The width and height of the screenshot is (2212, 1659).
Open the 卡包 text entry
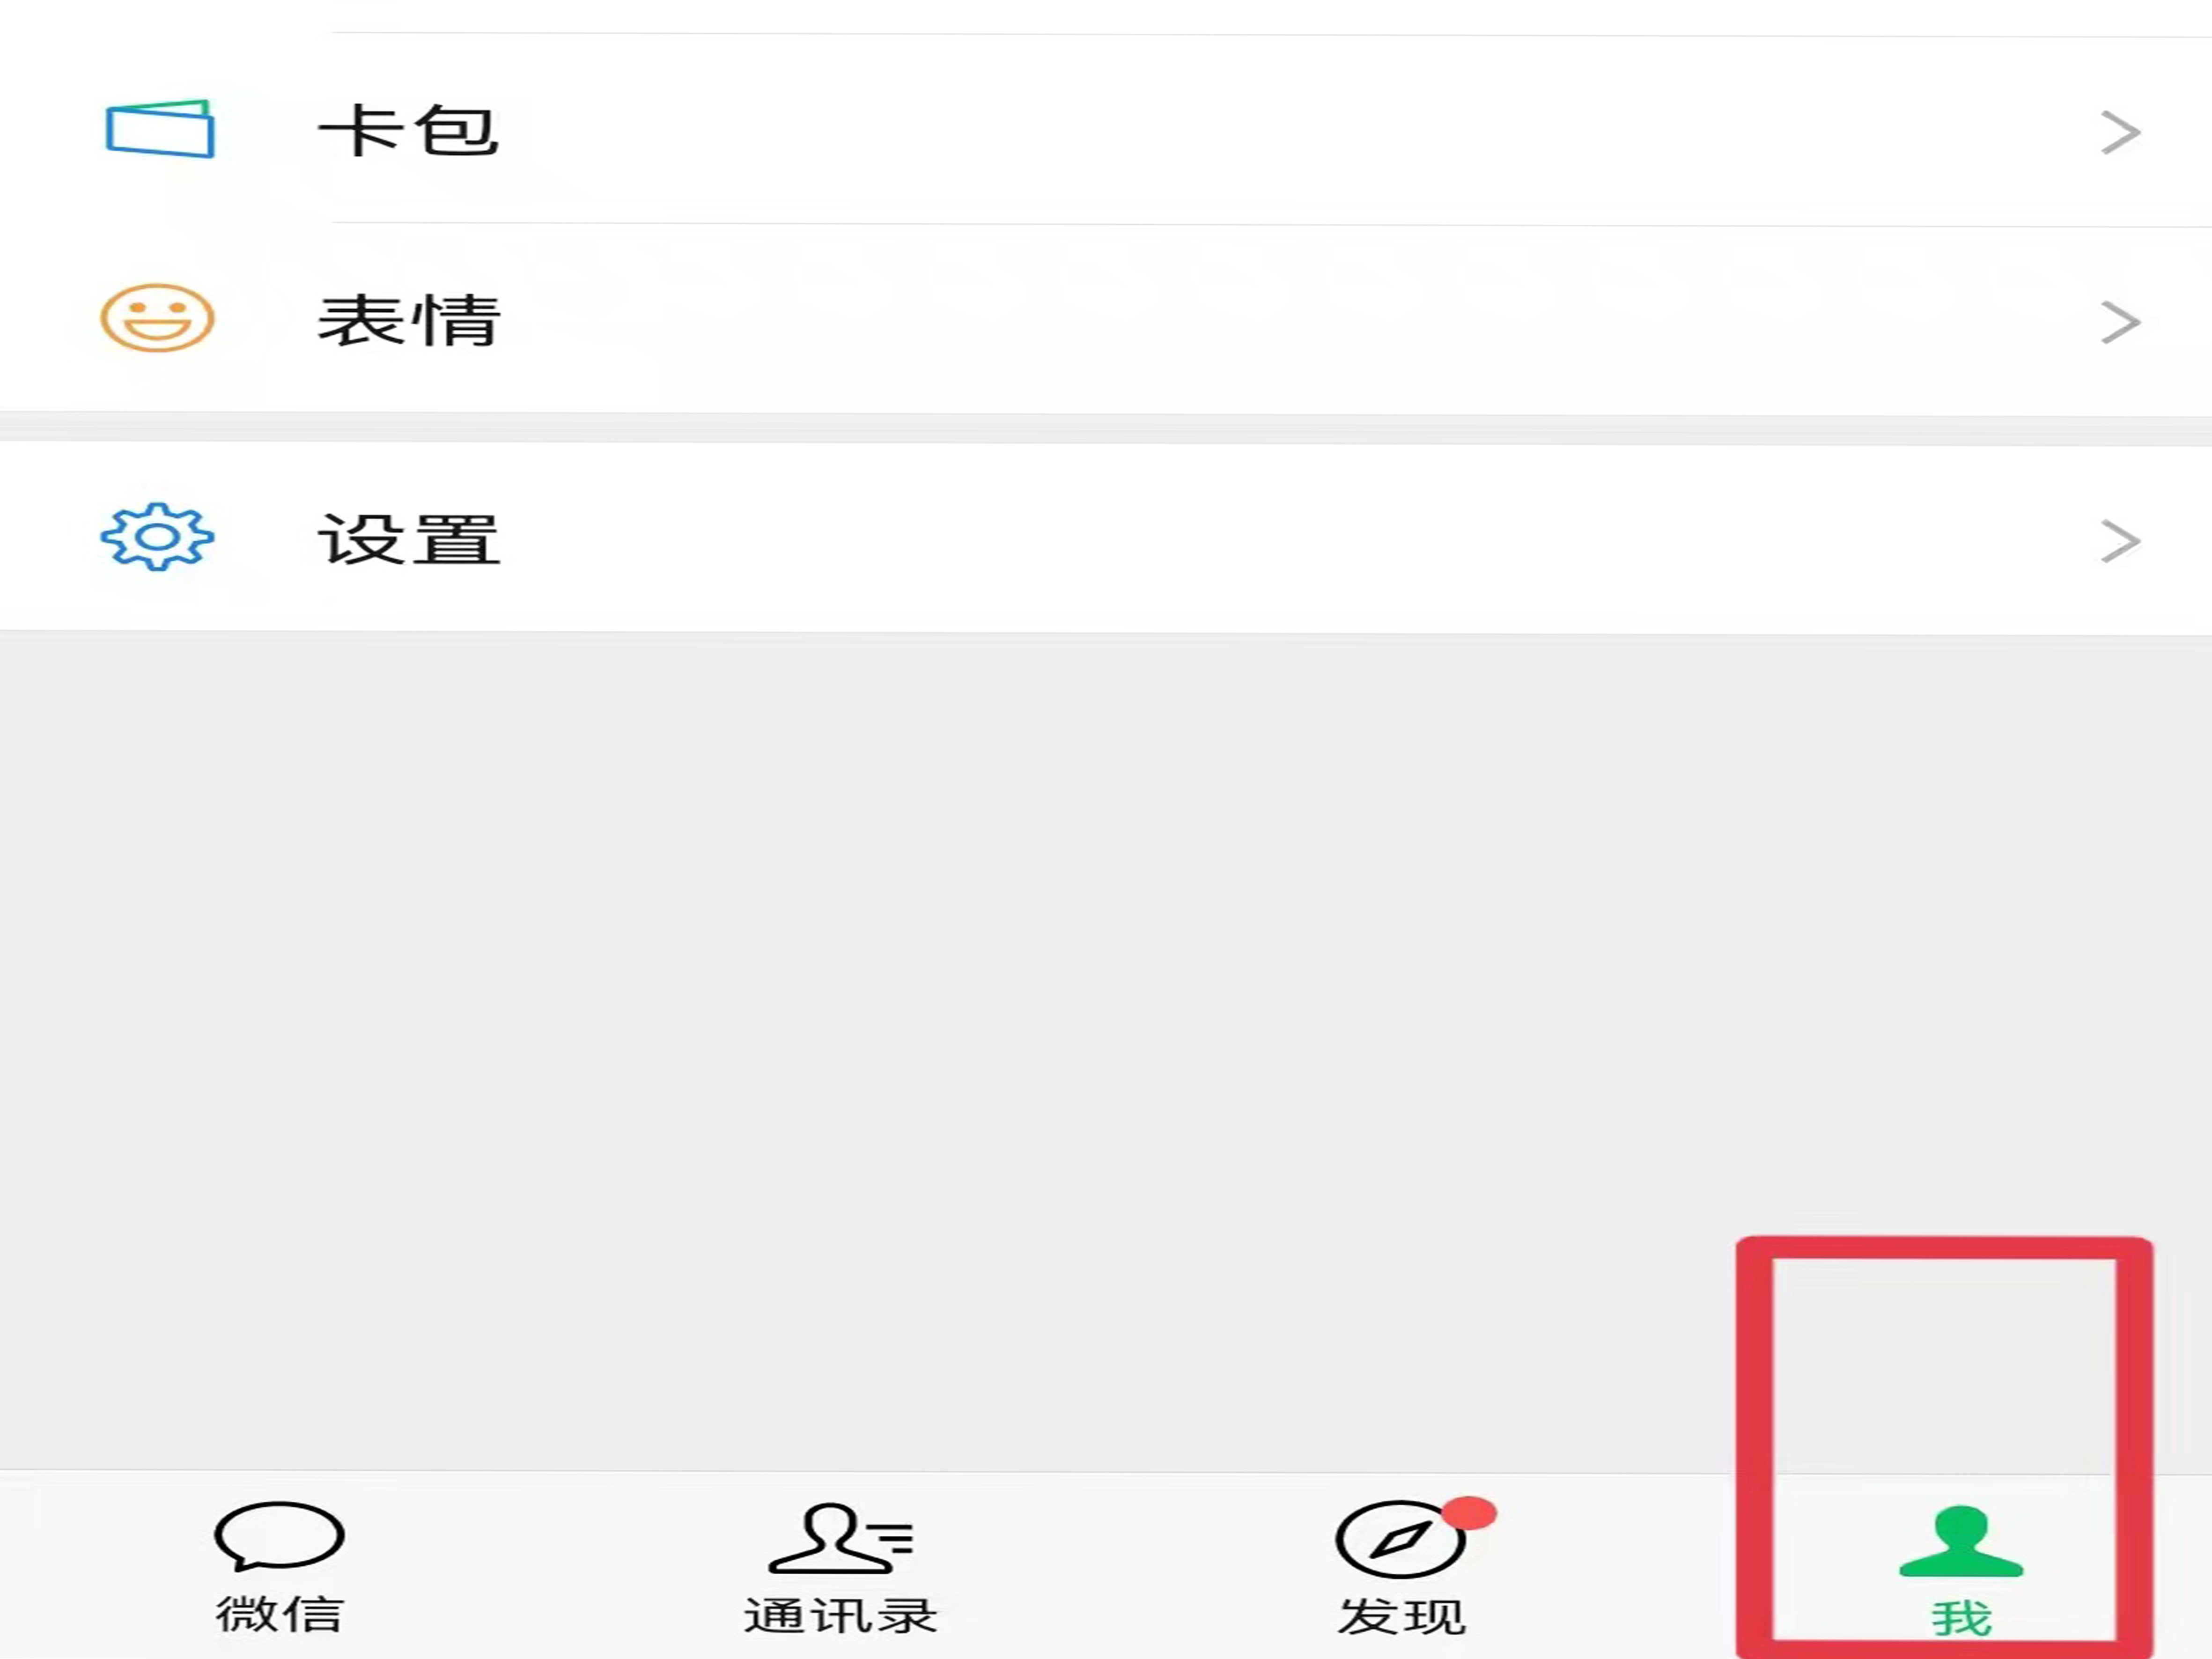point(408,131)
